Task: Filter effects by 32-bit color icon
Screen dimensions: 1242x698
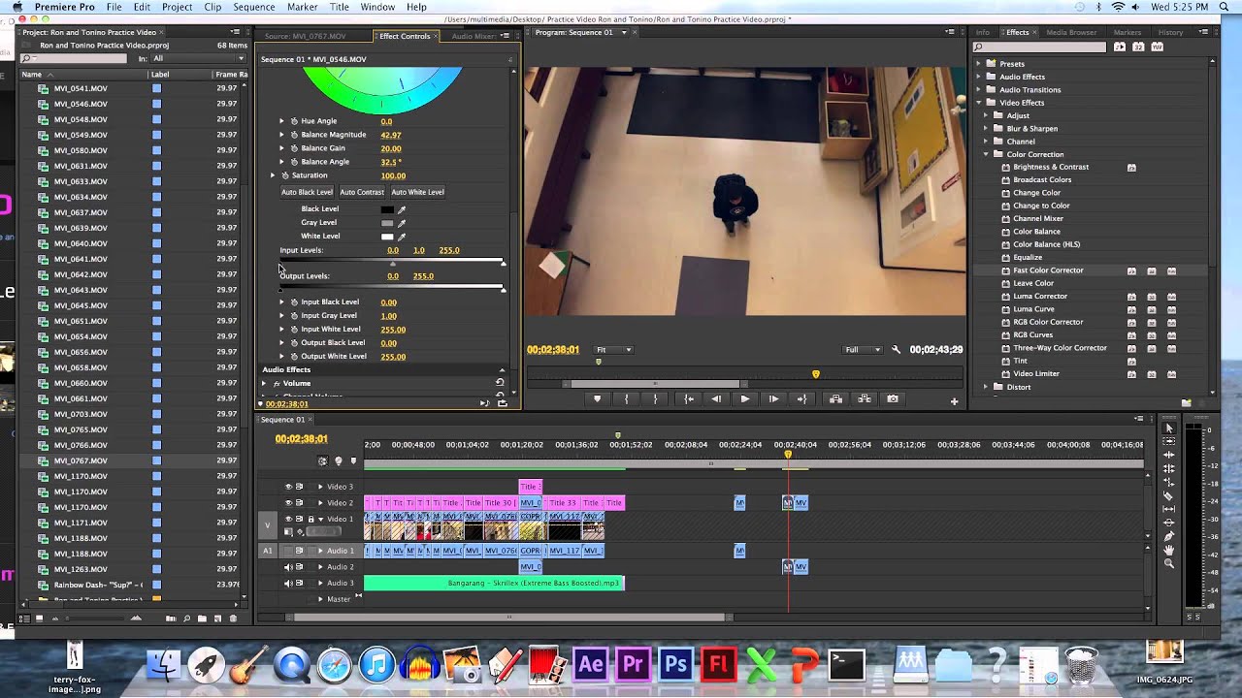Action: click(x=1136, y=47)
